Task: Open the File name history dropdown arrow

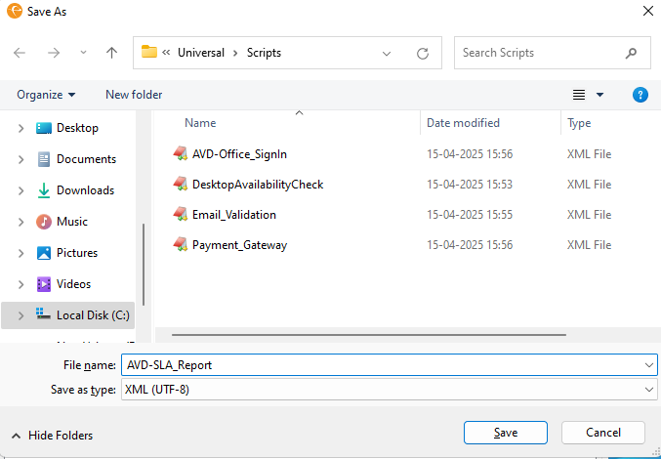Action: [x=650, y=364]
